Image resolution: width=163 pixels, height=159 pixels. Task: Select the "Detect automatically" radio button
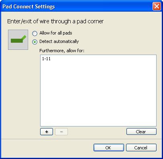pyautogui.click(x=35, y=42)
